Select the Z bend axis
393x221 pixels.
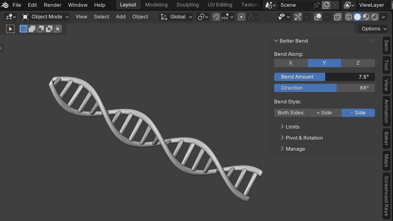click(x=358, y=63)
